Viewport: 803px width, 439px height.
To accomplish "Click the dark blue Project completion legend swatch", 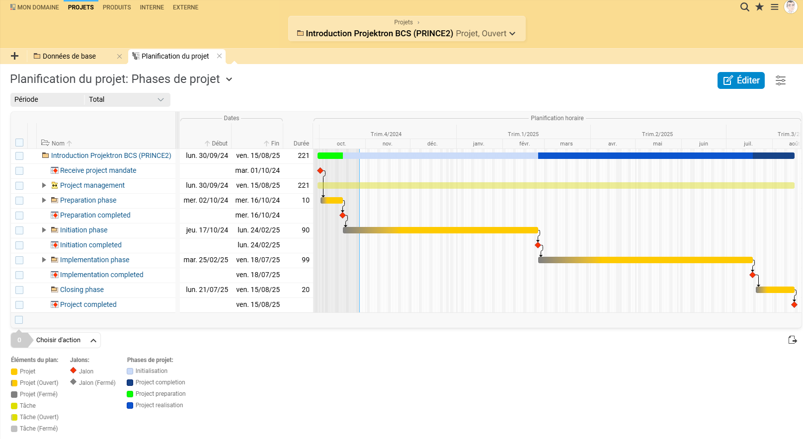I will [x=130, y=382].
